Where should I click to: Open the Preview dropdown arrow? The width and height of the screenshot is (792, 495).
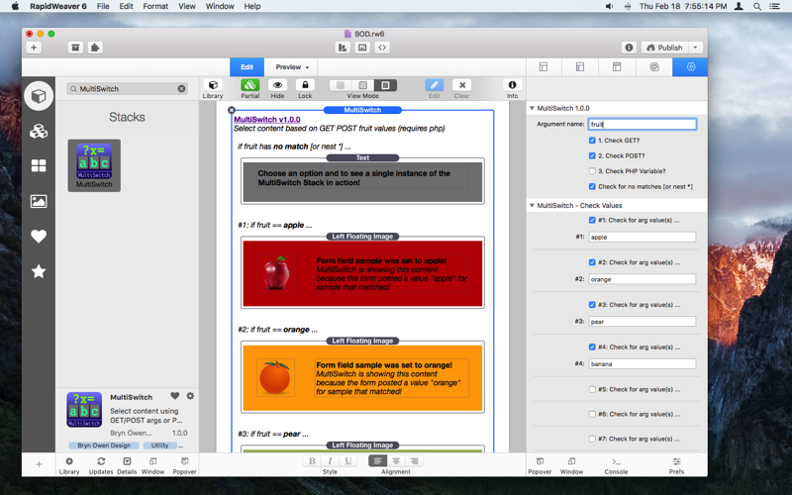(x=307, y=67)
